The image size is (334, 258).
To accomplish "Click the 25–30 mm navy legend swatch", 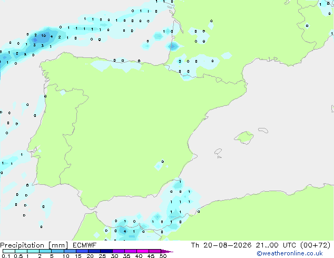I will pos(106,251).
